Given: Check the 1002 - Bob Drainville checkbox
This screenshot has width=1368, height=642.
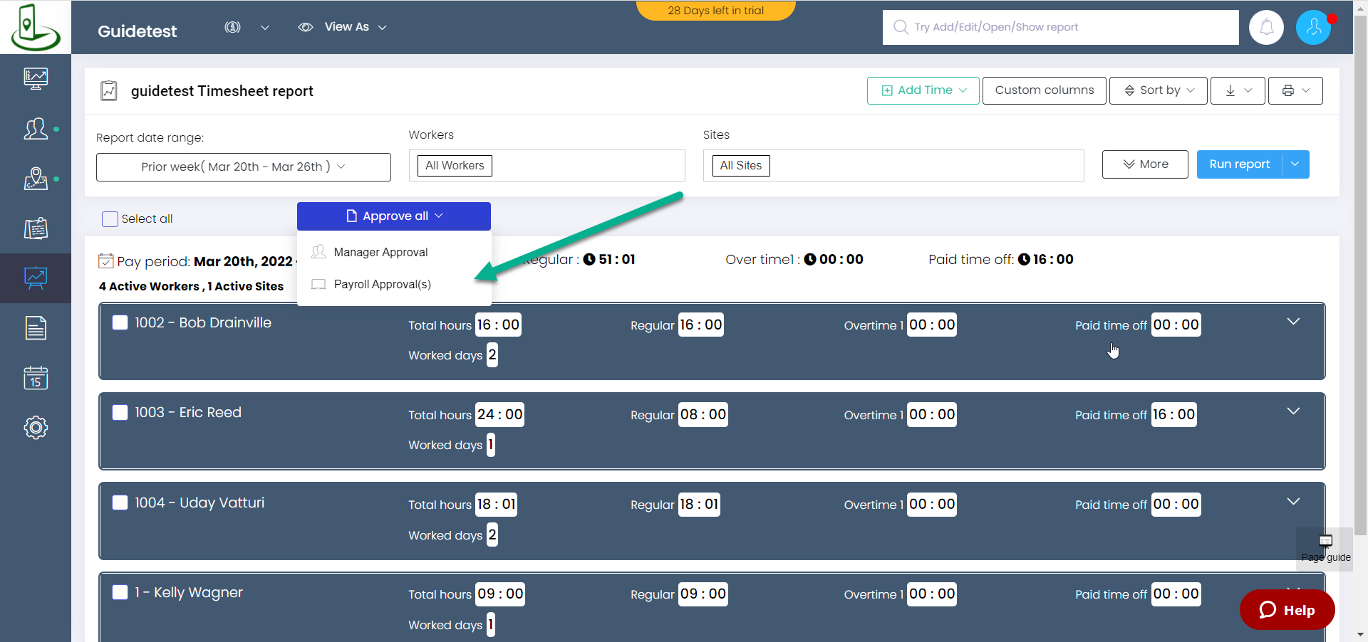Looking at the screenshot, I should point(120,322).
